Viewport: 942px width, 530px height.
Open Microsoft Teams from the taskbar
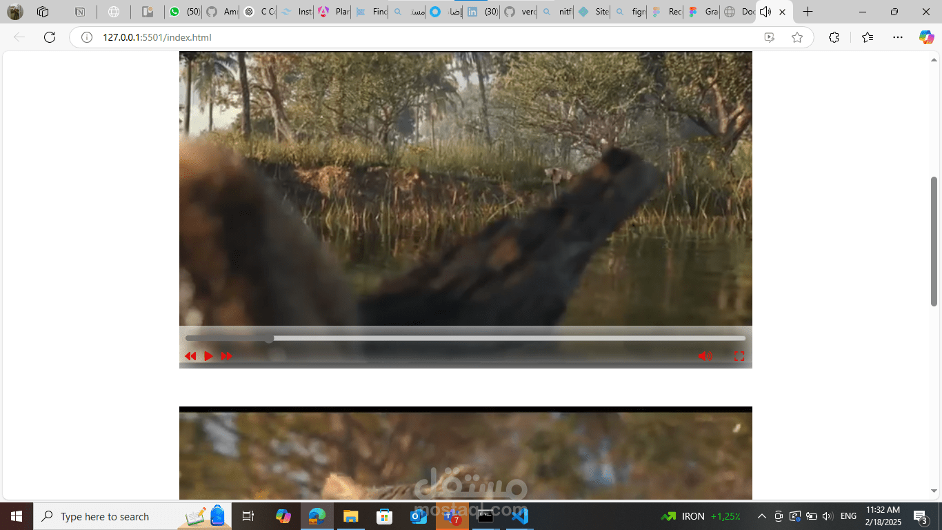452,516
